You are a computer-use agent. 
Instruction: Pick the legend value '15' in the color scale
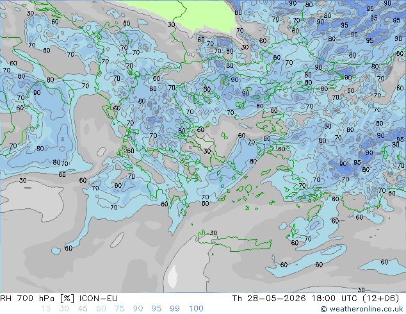pyautogui.click(x=45, y=309)
